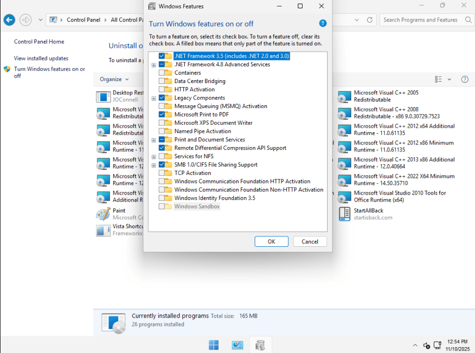Check Named Pipe Activation box

(x=162, y=131)
